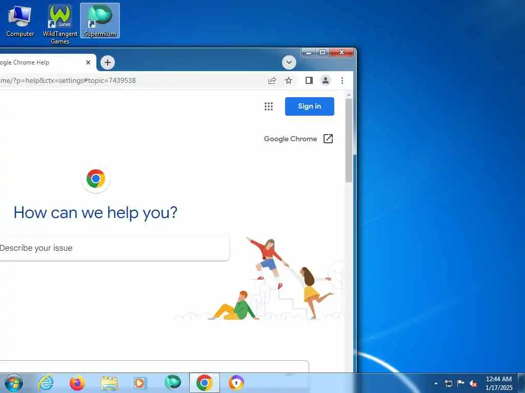Viewport: 525px width, 393px height.
Task: Minimize the Chrome window
Action: pyautogui.click(x=308, y=53)
